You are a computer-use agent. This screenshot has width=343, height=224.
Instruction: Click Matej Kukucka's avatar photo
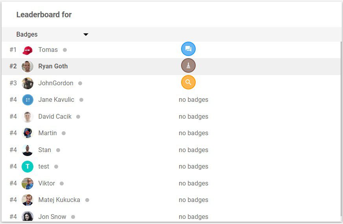(x=28, y=200)
